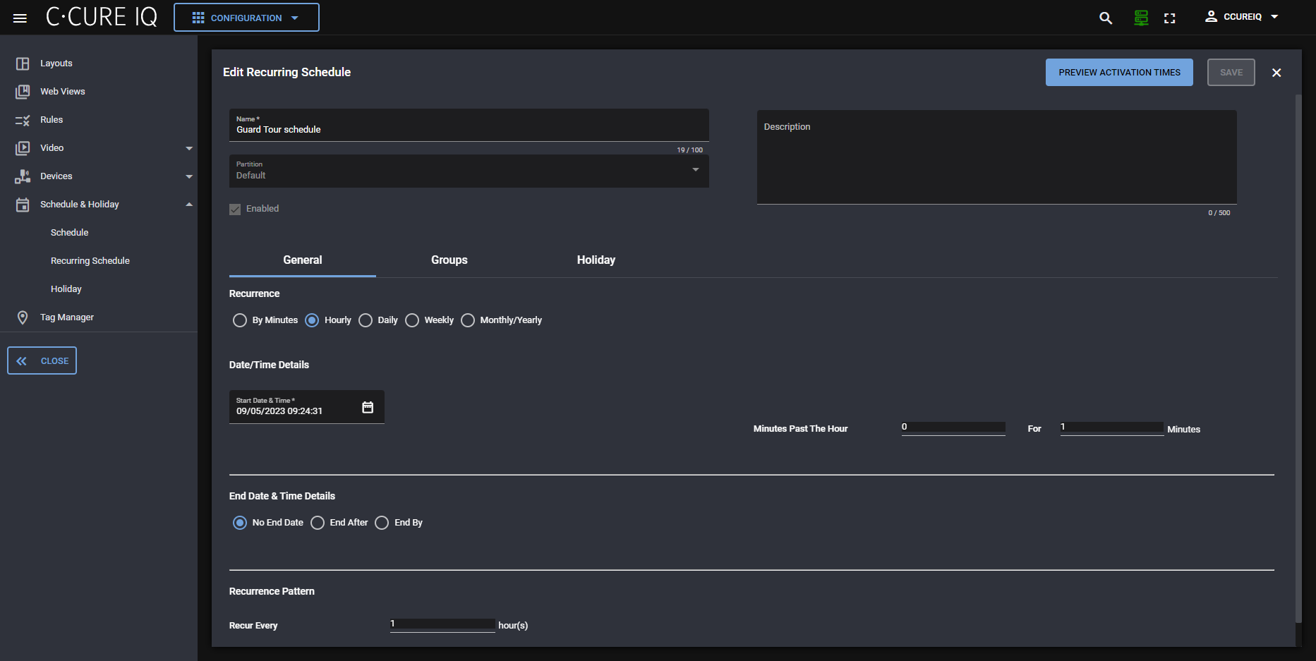Click the search magnifier icon
This screenshot has width=1316, height=661.
coord(1105,18)
